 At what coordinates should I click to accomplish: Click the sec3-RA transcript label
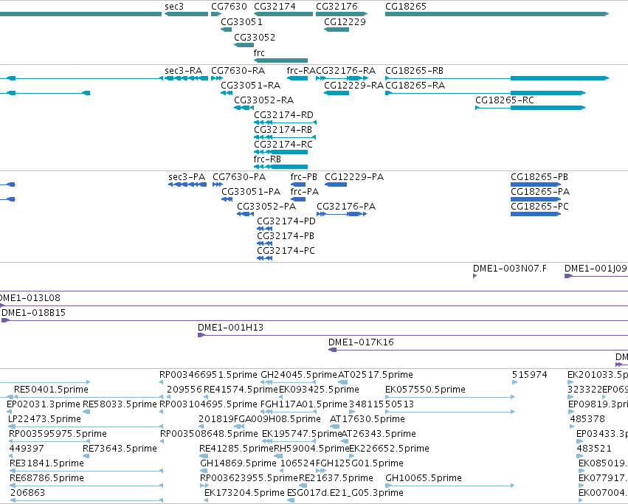184,71
